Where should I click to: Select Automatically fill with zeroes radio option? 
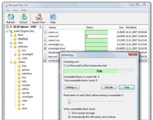pyautogui.click(x=69, y=117)
